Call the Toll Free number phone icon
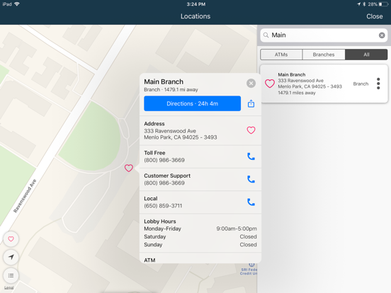 tap(251, 156)
